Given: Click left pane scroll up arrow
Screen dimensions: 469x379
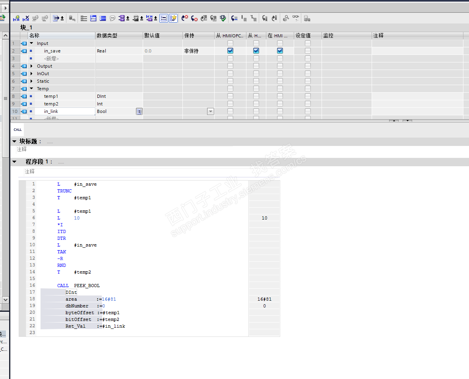Looking at the screenshot, I should click(x=6, y=36).
